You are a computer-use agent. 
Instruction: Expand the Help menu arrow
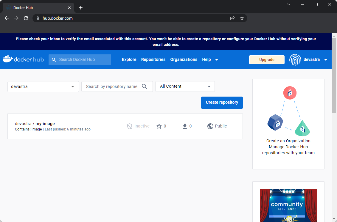click(x=217, y=60)
